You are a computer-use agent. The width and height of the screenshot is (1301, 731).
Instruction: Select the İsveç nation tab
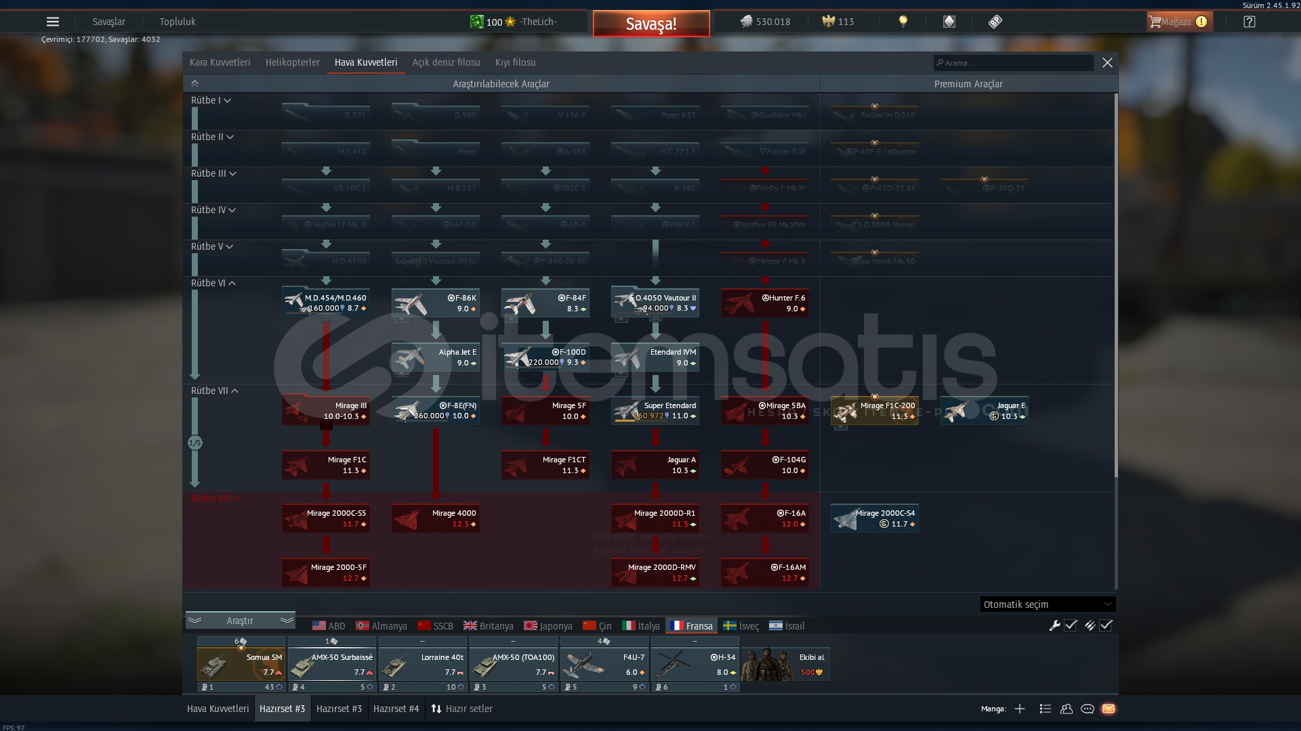tap(741, 626)
